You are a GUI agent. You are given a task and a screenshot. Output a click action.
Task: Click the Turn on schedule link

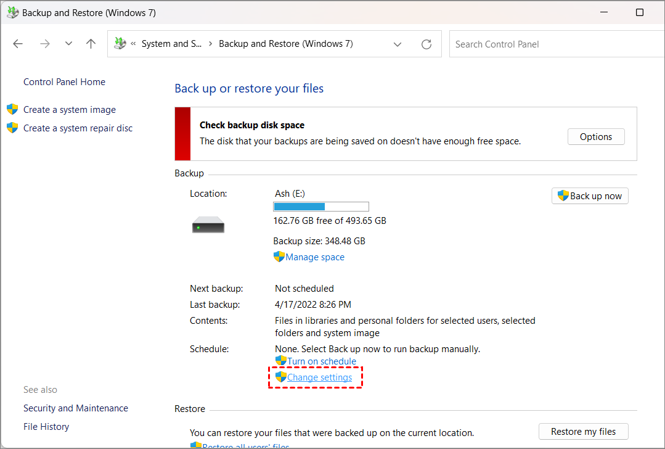321,361
